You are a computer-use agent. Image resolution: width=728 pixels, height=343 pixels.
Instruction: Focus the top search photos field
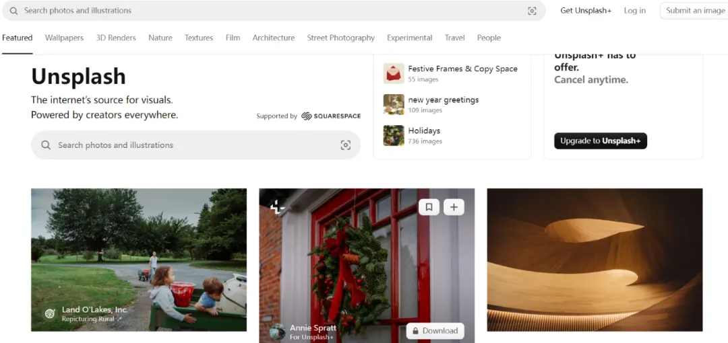(274, 11)
